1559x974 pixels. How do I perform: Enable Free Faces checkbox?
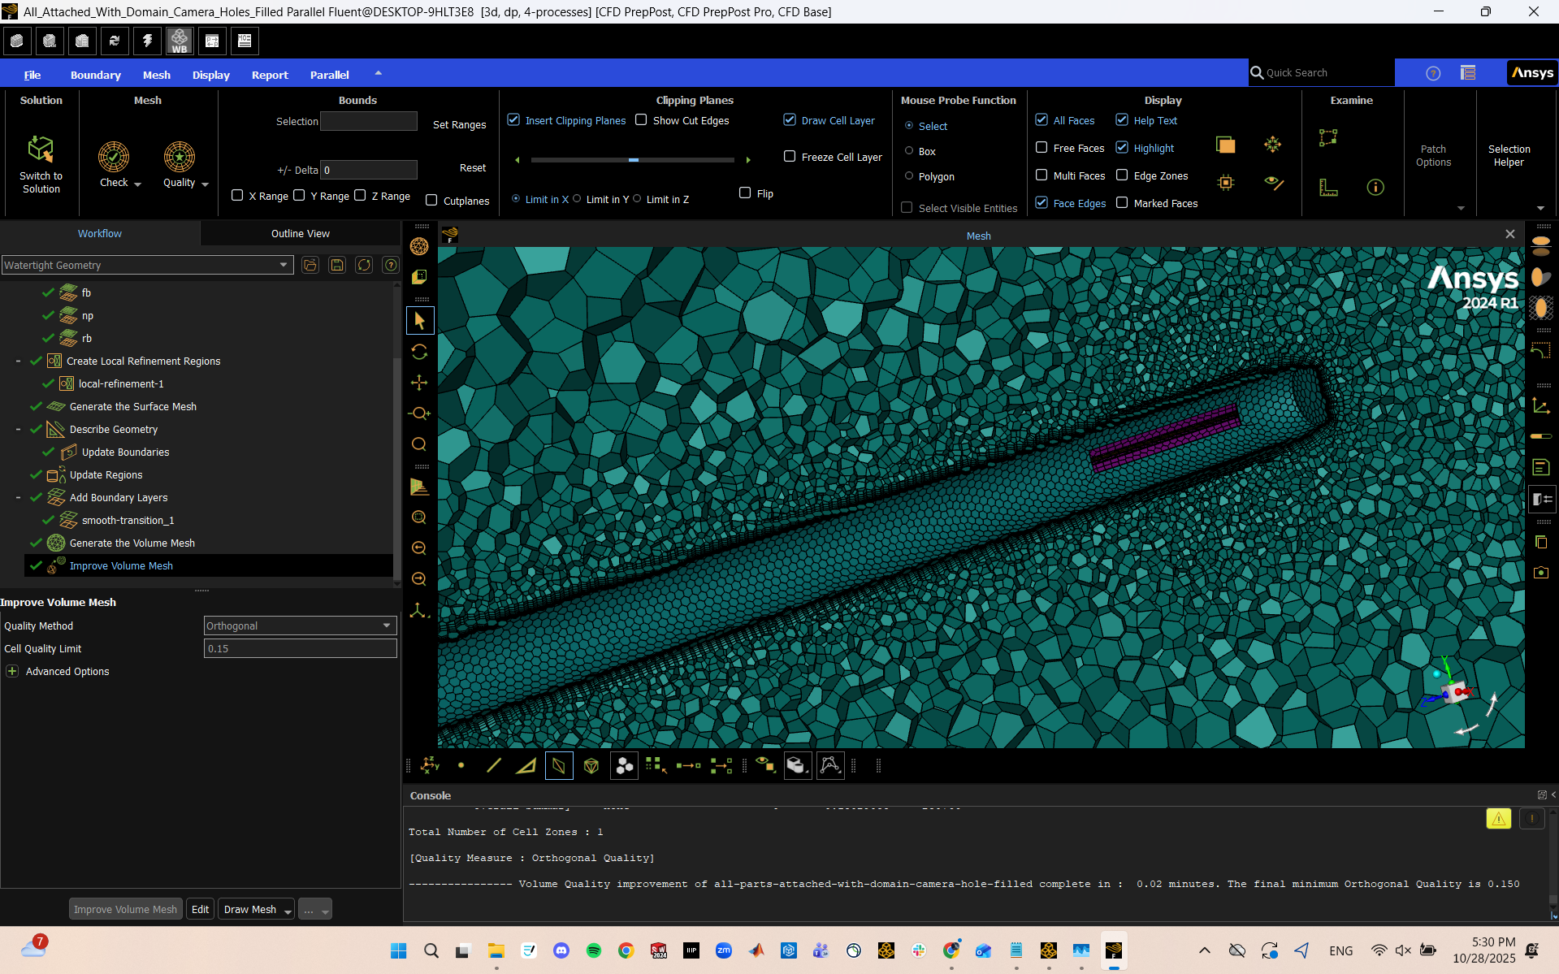click(x=1041, y=148)
